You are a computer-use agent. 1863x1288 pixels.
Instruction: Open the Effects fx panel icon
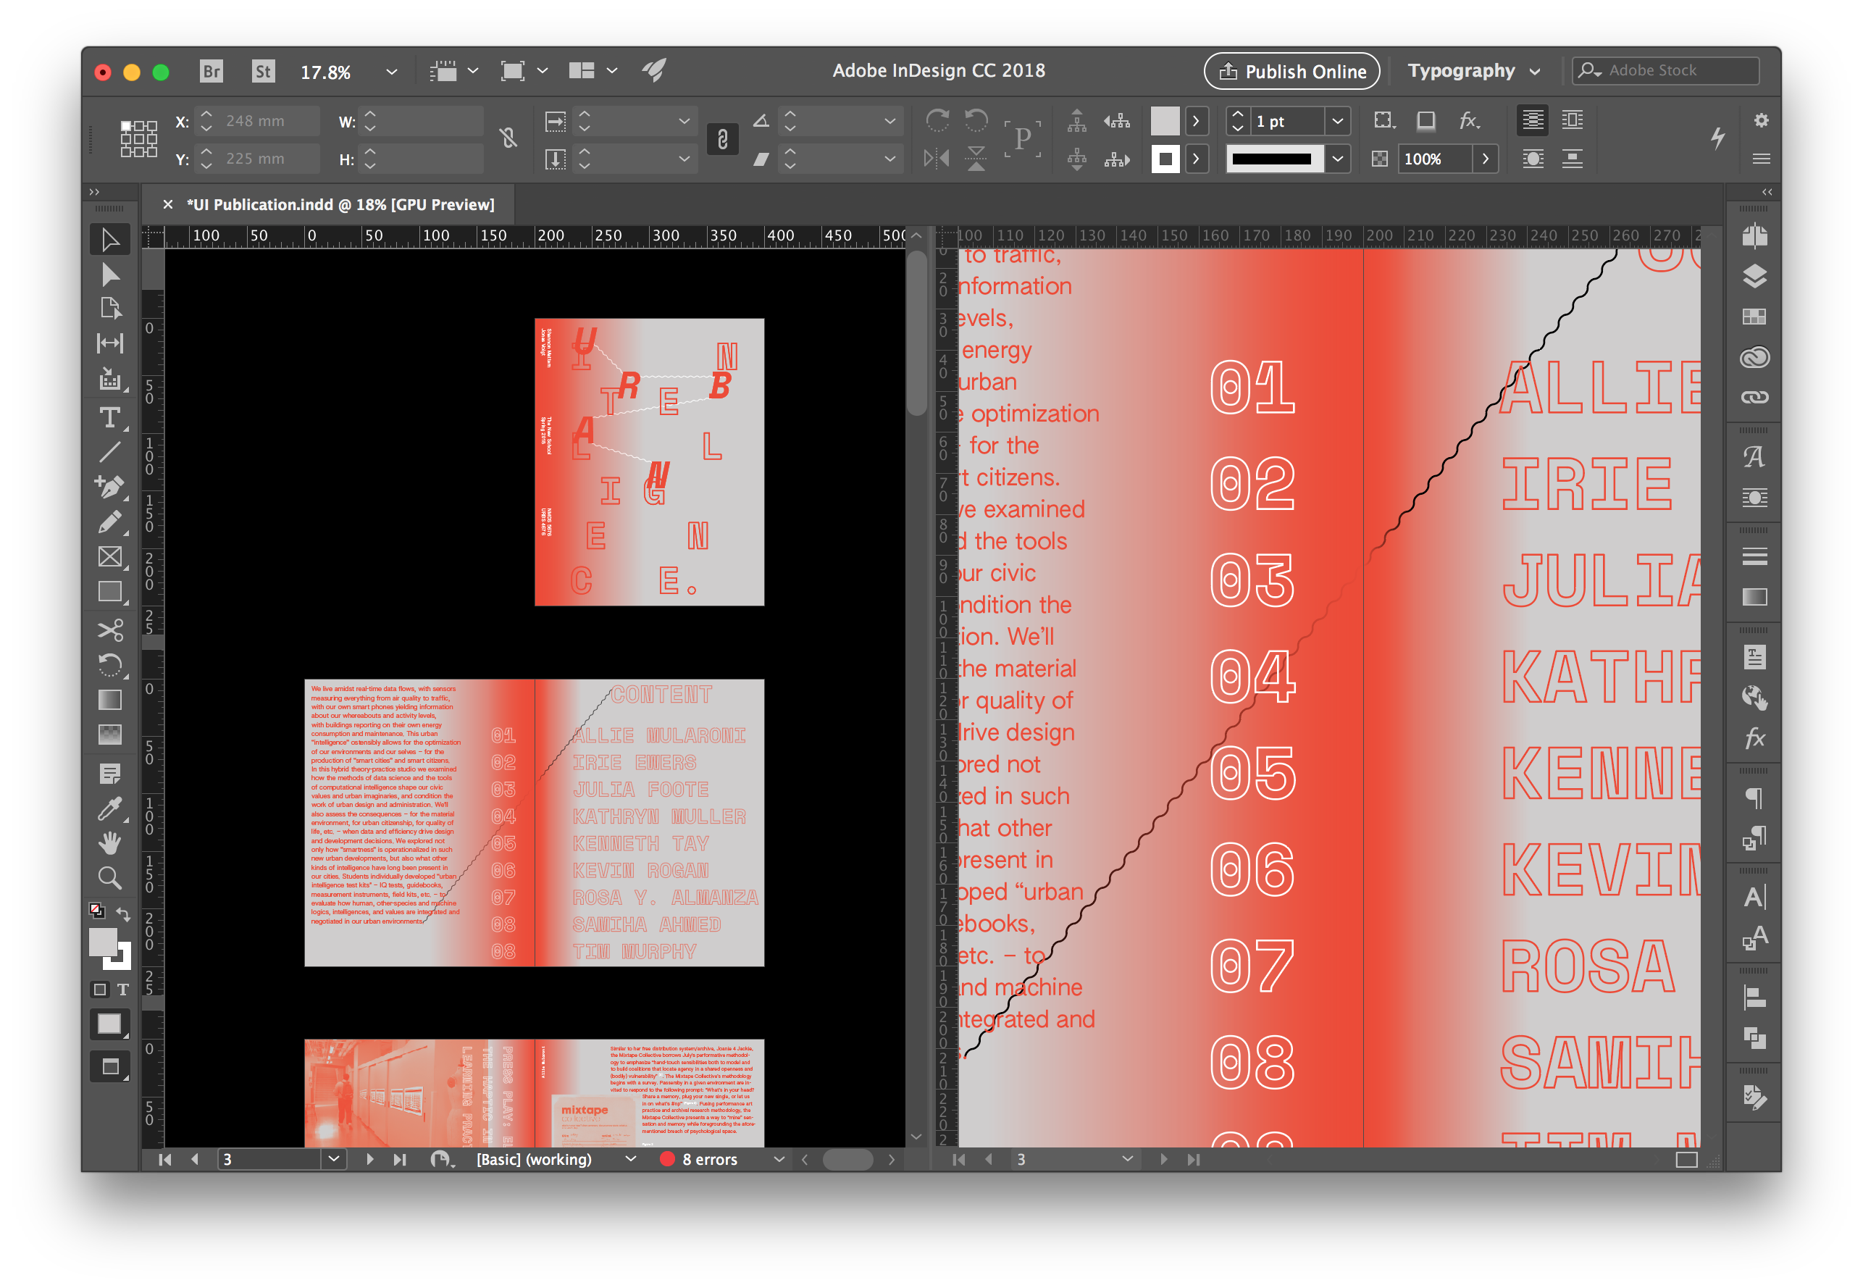point(1754,737)
